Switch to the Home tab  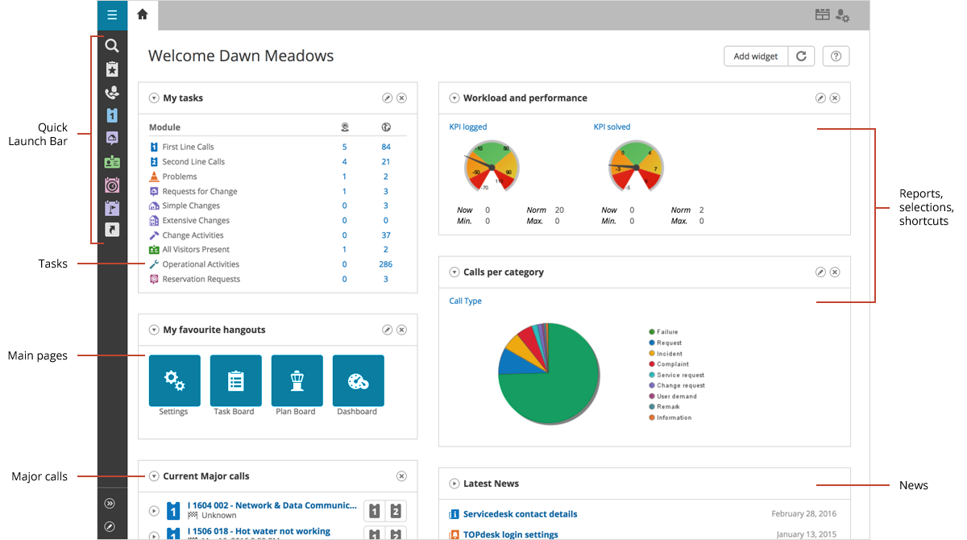143,15
